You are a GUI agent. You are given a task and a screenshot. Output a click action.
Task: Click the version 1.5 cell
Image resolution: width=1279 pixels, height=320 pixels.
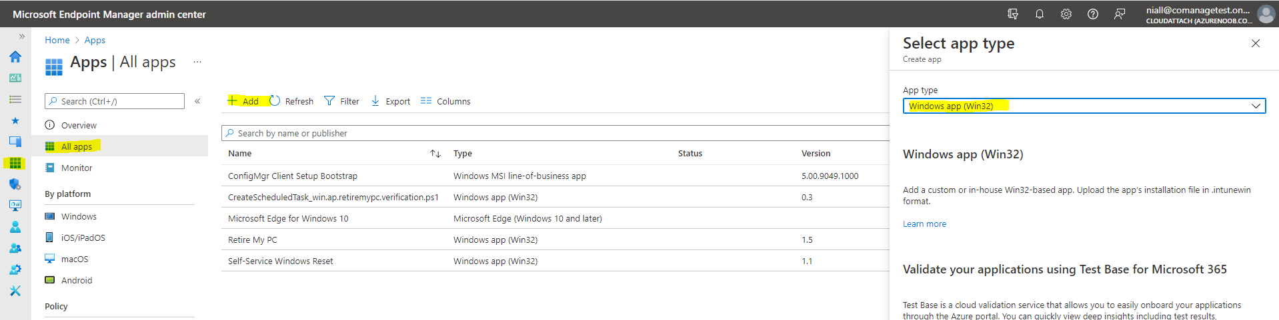[807, 240]
